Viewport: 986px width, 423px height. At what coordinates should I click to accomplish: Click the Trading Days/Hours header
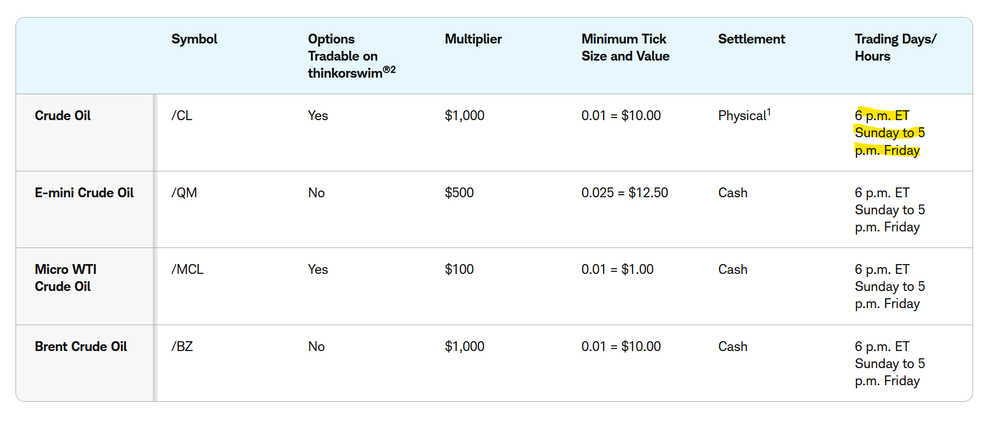point(895,48)
